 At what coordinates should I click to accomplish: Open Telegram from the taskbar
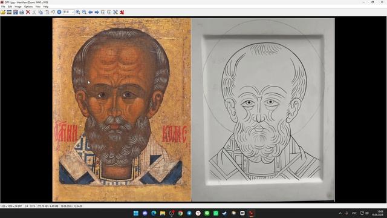tap(189, 213)
